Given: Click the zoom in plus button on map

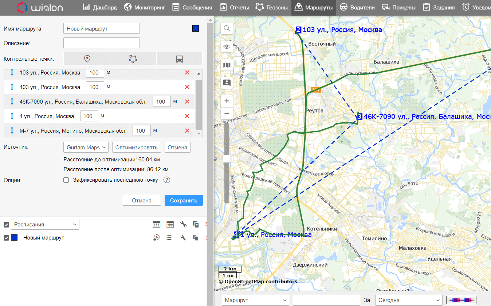Looking at the screenshot, I should pos(227,101).
